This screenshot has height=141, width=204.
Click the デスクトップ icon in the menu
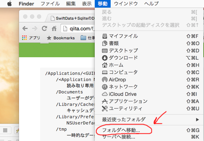tap(105, 51)
